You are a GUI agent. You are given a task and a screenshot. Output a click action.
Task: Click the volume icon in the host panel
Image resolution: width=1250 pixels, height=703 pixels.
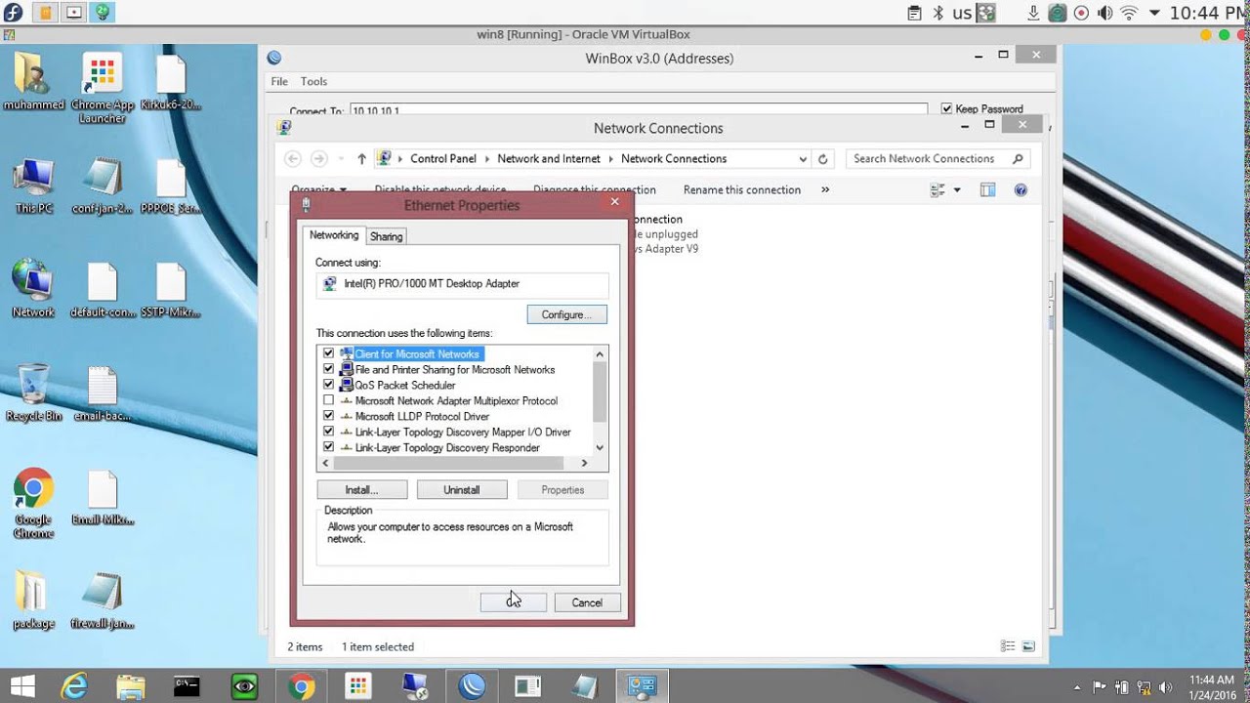(1104, 13)
